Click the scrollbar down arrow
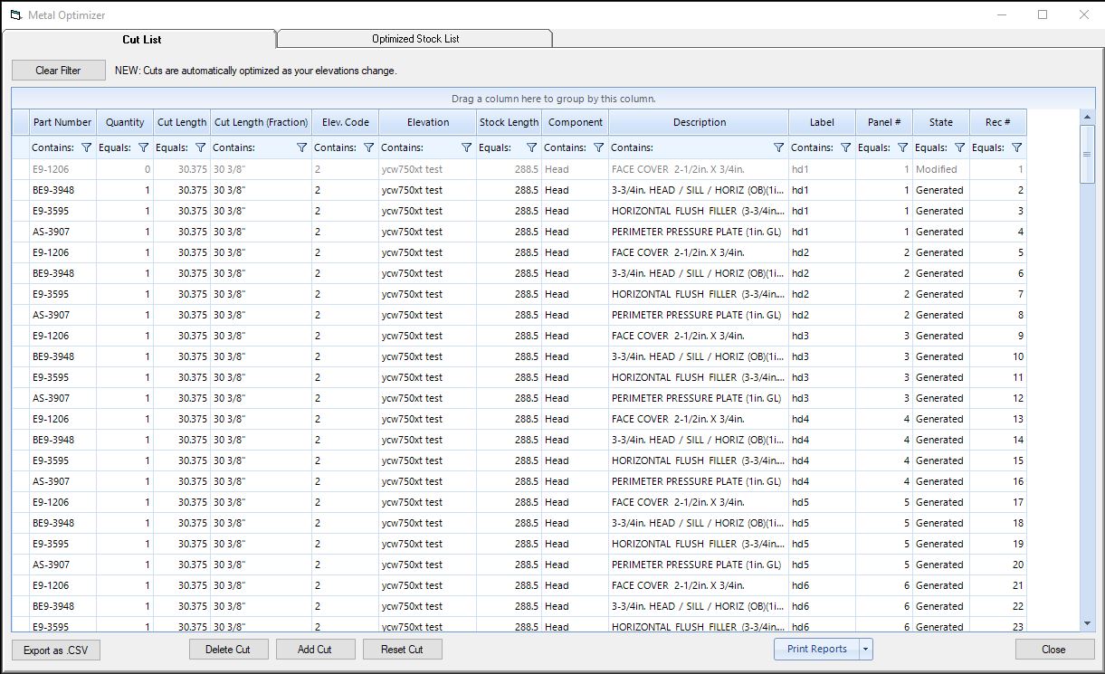 pyautogui.click(x=1088, y=623)
